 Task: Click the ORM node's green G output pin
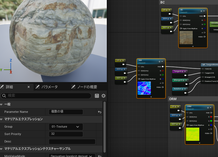click(x=211, y=121)
